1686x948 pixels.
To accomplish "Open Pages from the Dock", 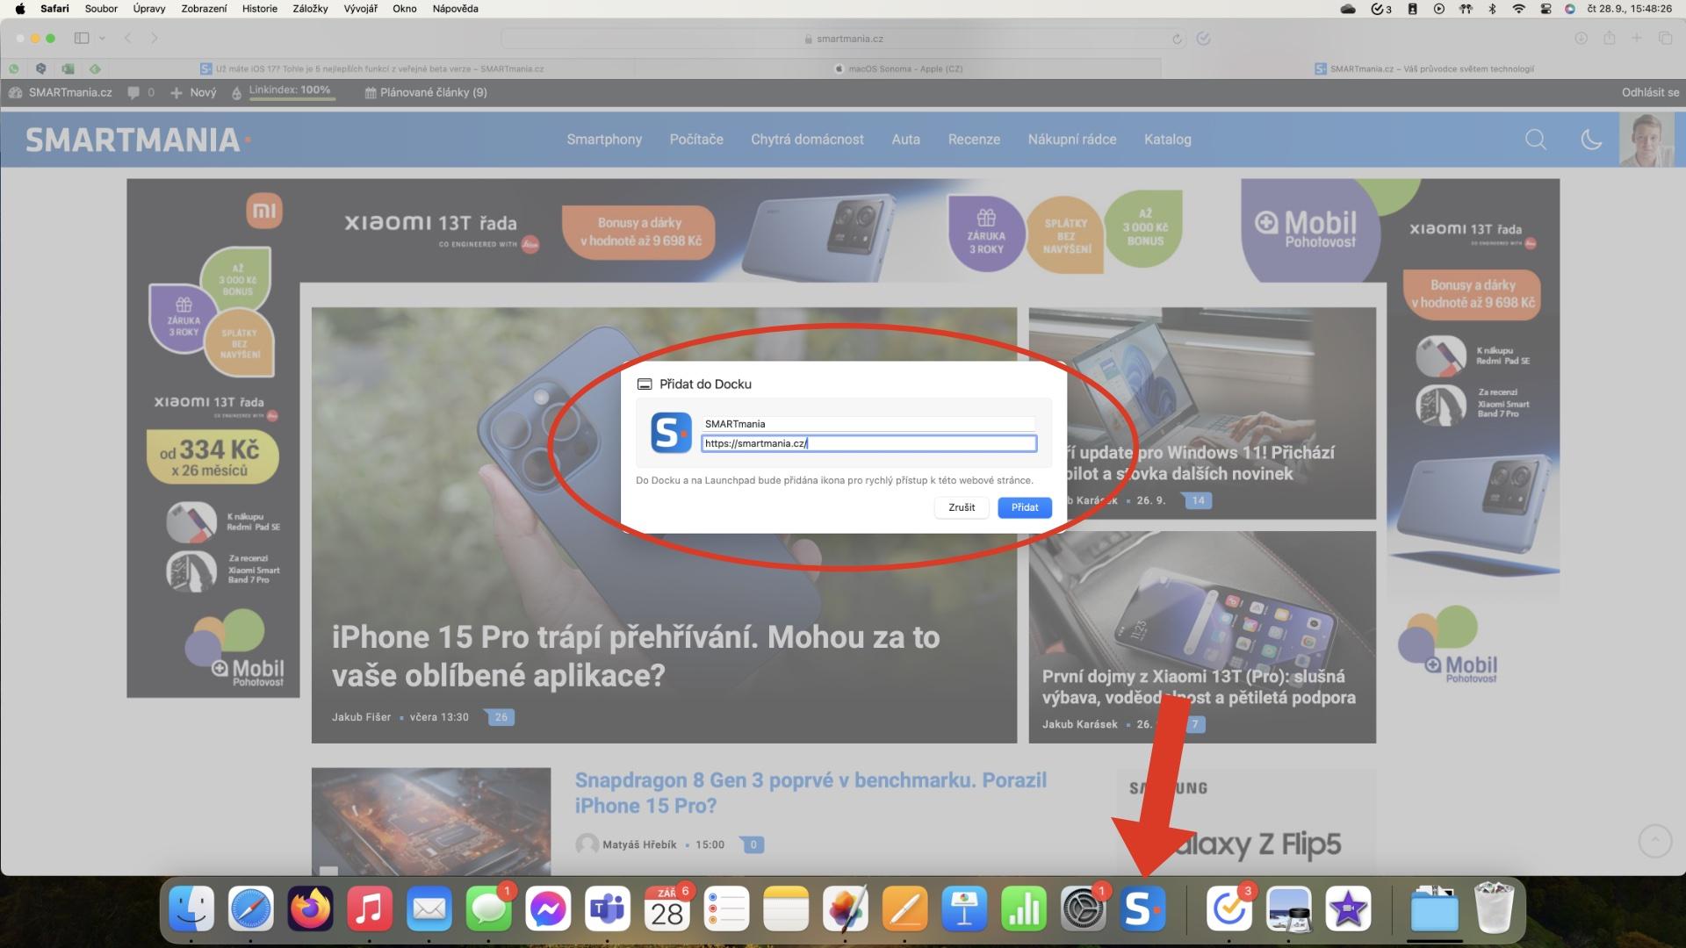I will click(x=905, y=908).
